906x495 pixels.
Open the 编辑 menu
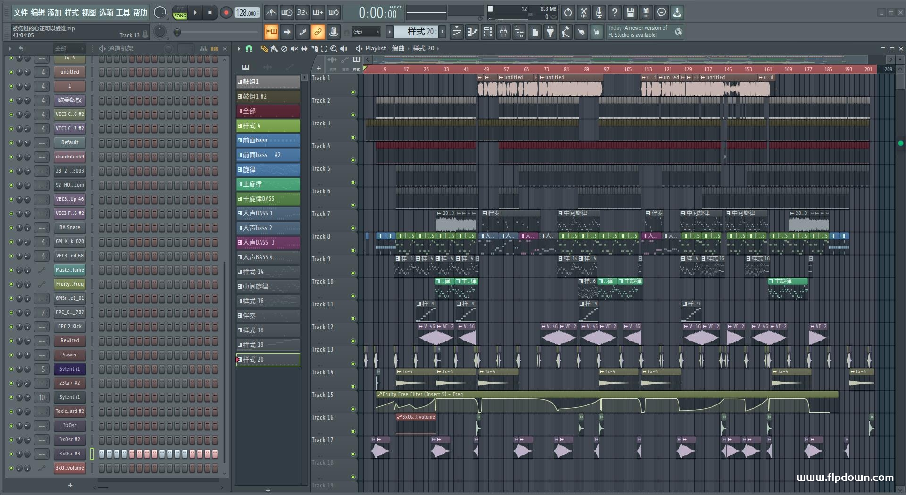(38, 13)
